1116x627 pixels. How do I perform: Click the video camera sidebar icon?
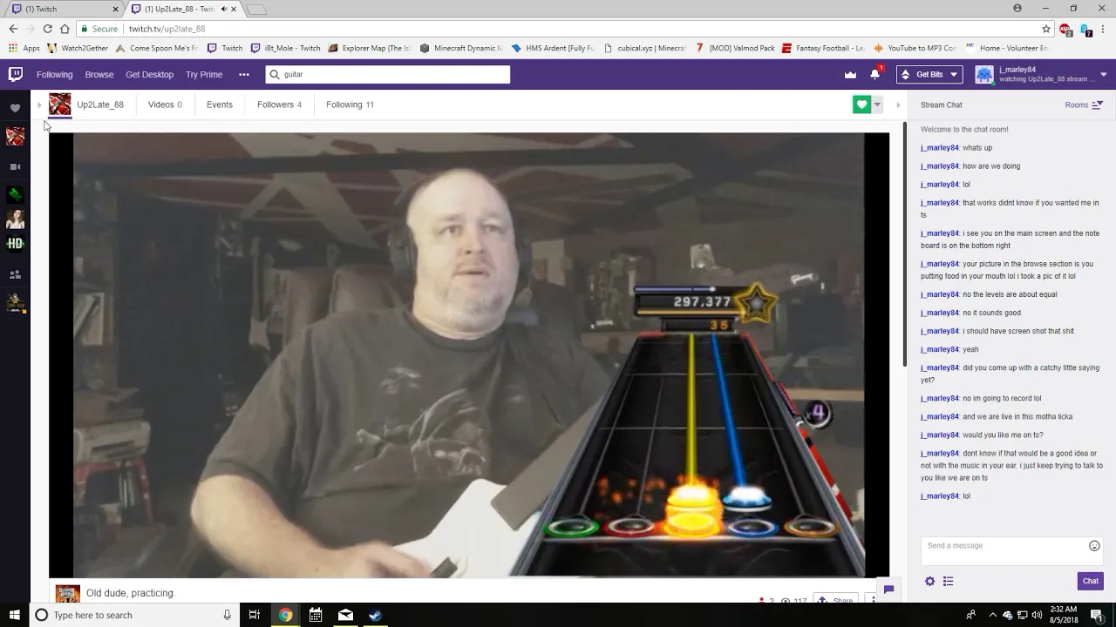[15, 166]
